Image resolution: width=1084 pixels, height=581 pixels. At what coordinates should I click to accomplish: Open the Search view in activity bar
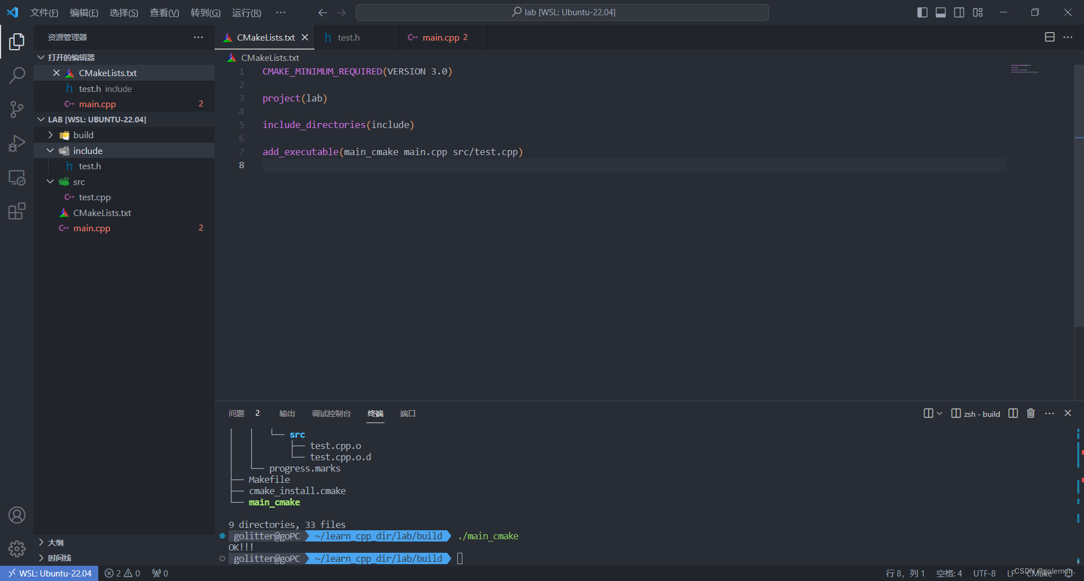tap(17, 75)
